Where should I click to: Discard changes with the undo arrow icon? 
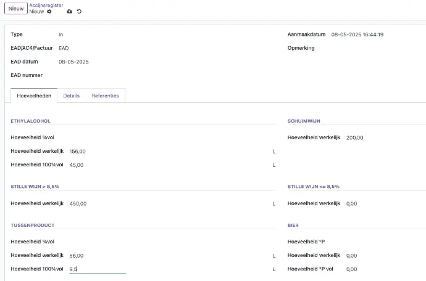(x=79, y=12)
